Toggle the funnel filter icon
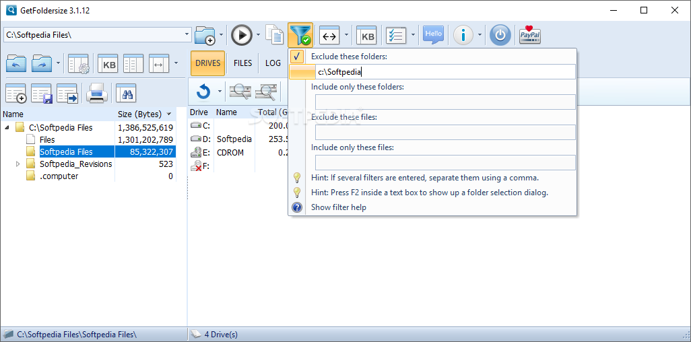The width and height of the screenshot is (691, 342). click(x=300, y=35)
